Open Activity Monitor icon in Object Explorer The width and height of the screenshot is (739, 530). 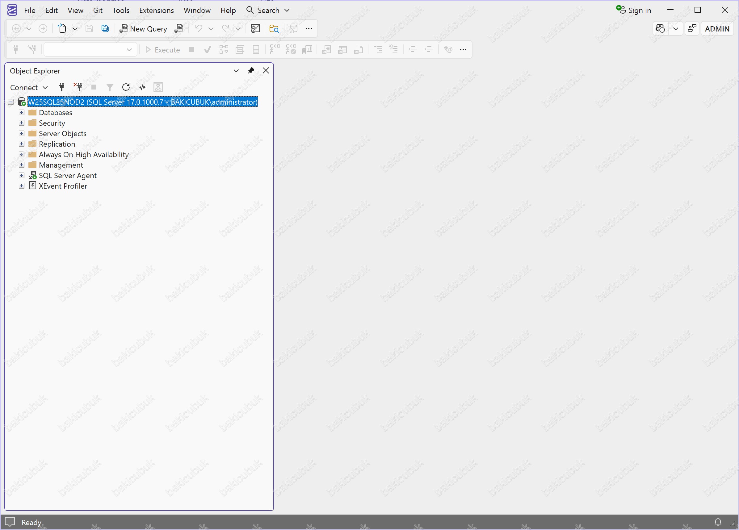tap(142, 87)
